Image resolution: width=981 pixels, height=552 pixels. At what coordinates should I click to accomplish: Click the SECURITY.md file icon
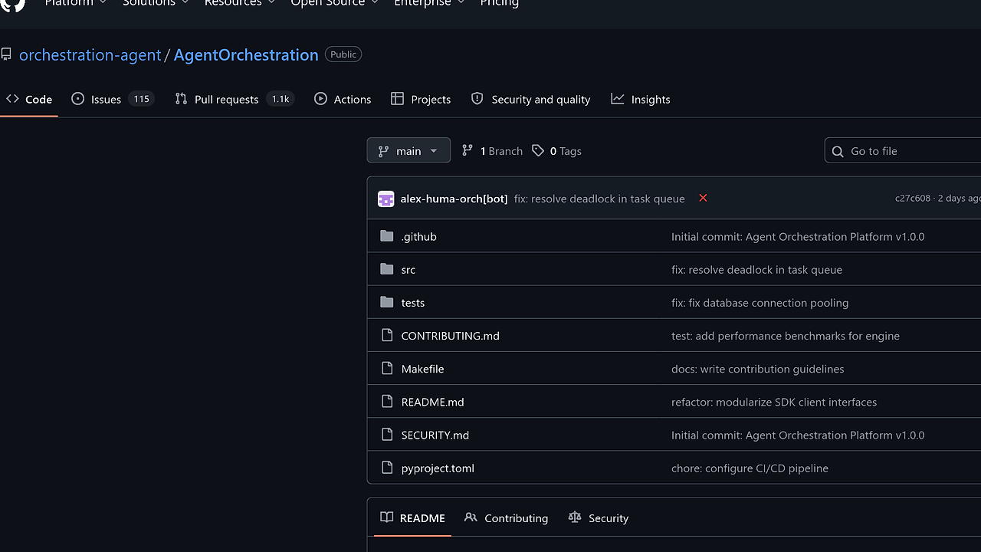387,434
